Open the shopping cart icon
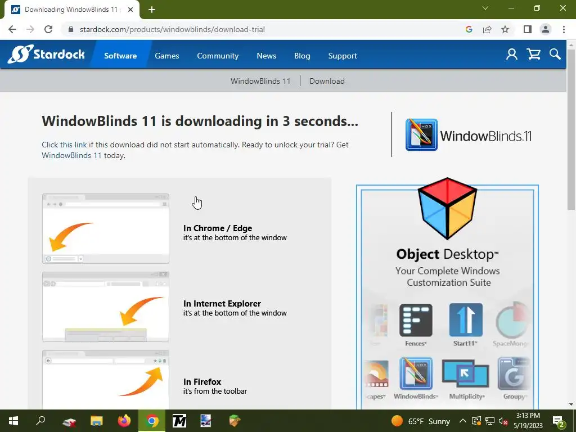This screenshot has width=576, height=432. [x=533, y=55]
